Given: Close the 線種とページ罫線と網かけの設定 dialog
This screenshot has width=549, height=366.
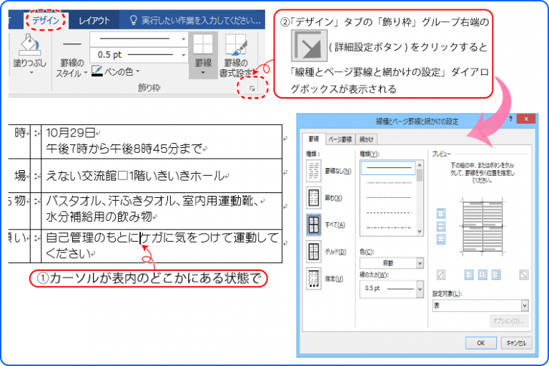Looking at the screenshot, I should coord(526,119).
